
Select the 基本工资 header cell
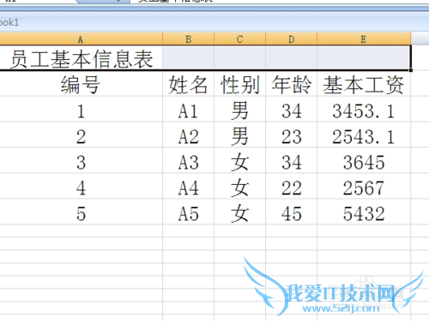tap(364, 84)
